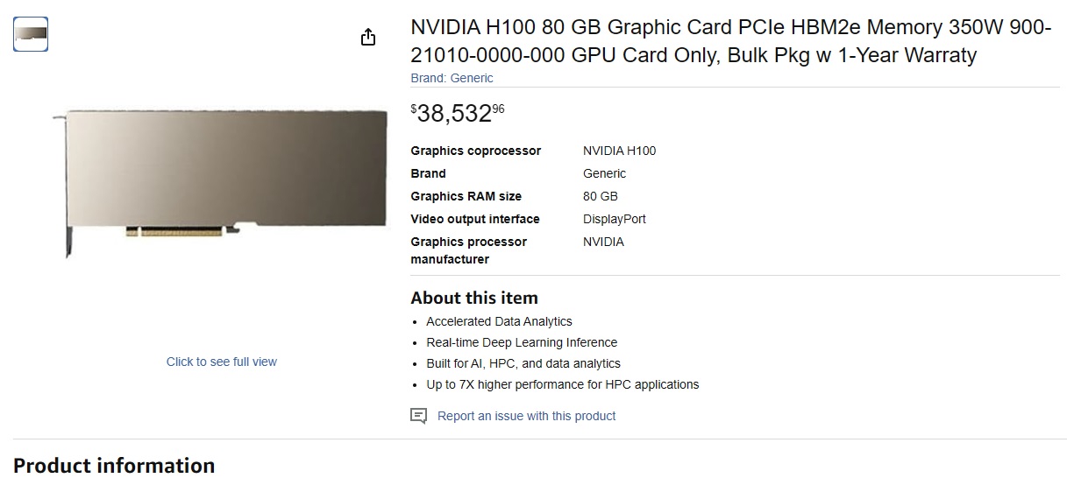The height and width of the screenshot is (478, 1067).
Task: Click the 'Graphics RAM size' label
Action: point(466,196)
